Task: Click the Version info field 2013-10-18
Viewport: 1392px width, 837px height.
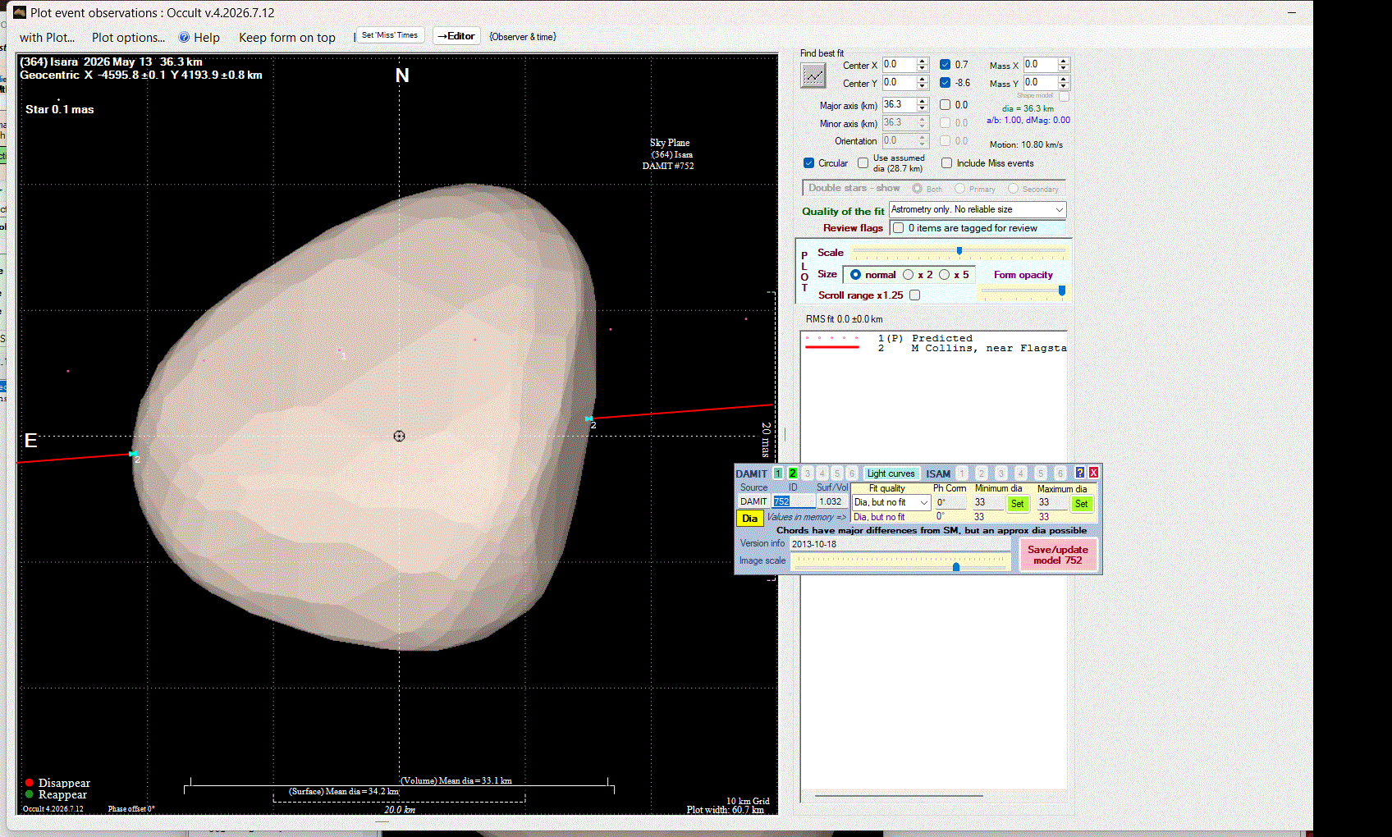Action: pyautogui.click(x=899, y=544)
